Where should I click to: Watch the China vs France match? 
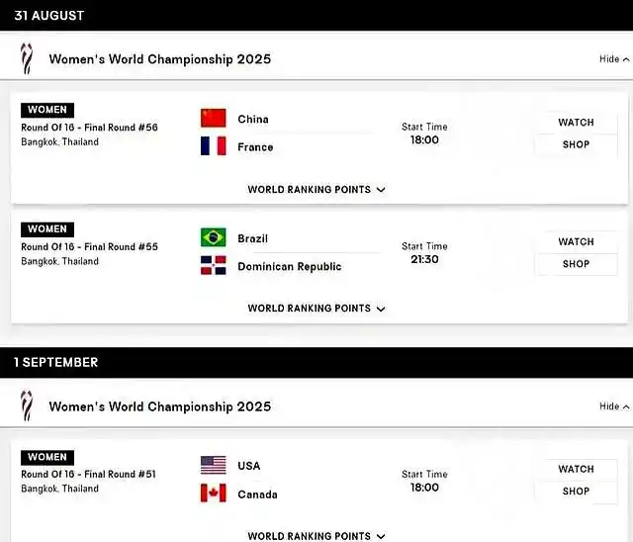coord(576,123)
